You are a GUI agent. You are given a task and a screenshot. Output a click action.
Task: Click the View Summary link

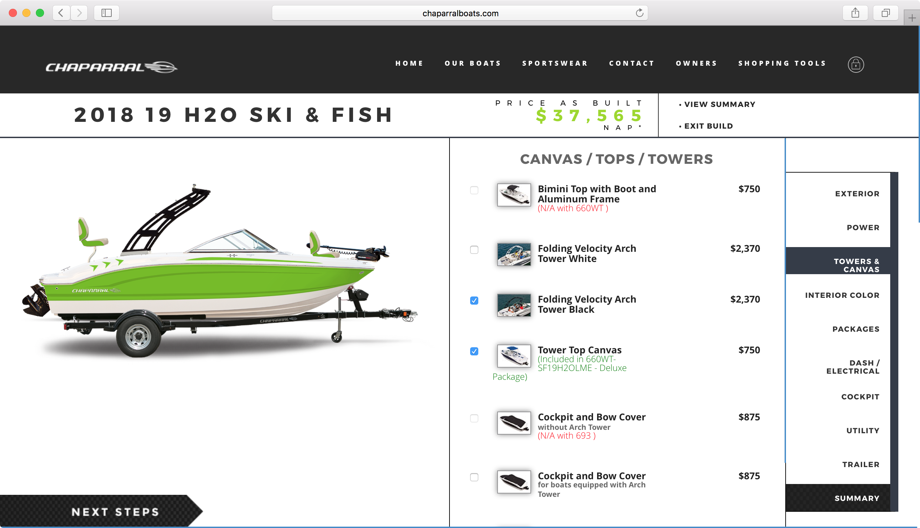(720, 105)
